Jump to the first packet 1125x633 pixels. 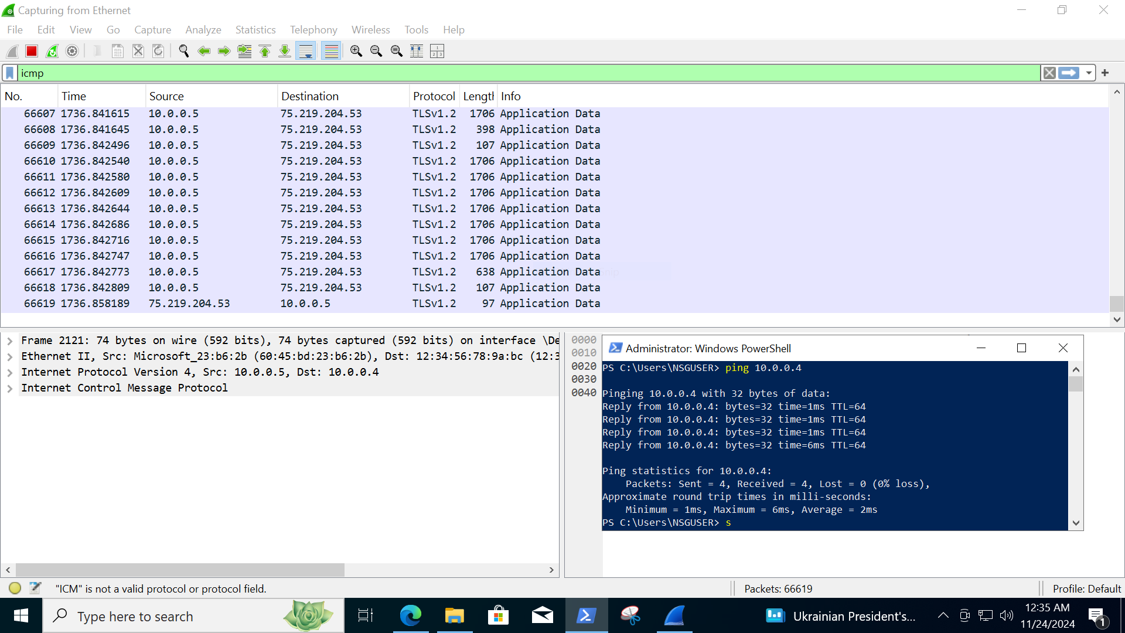264,52
